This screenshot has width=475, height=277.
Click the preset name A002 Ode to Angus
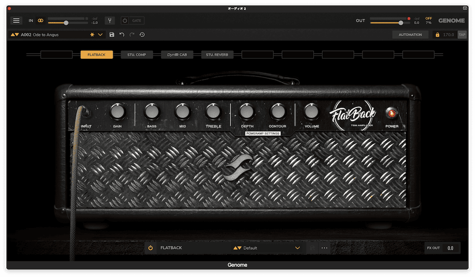click(40, 35)
